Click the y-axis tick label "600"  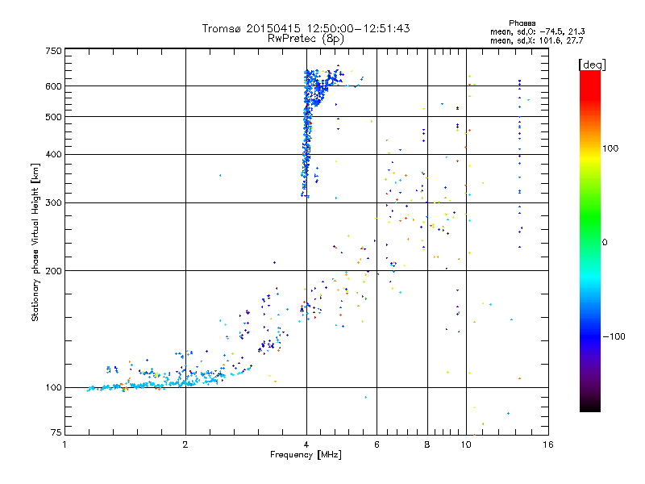click(53, 86)
